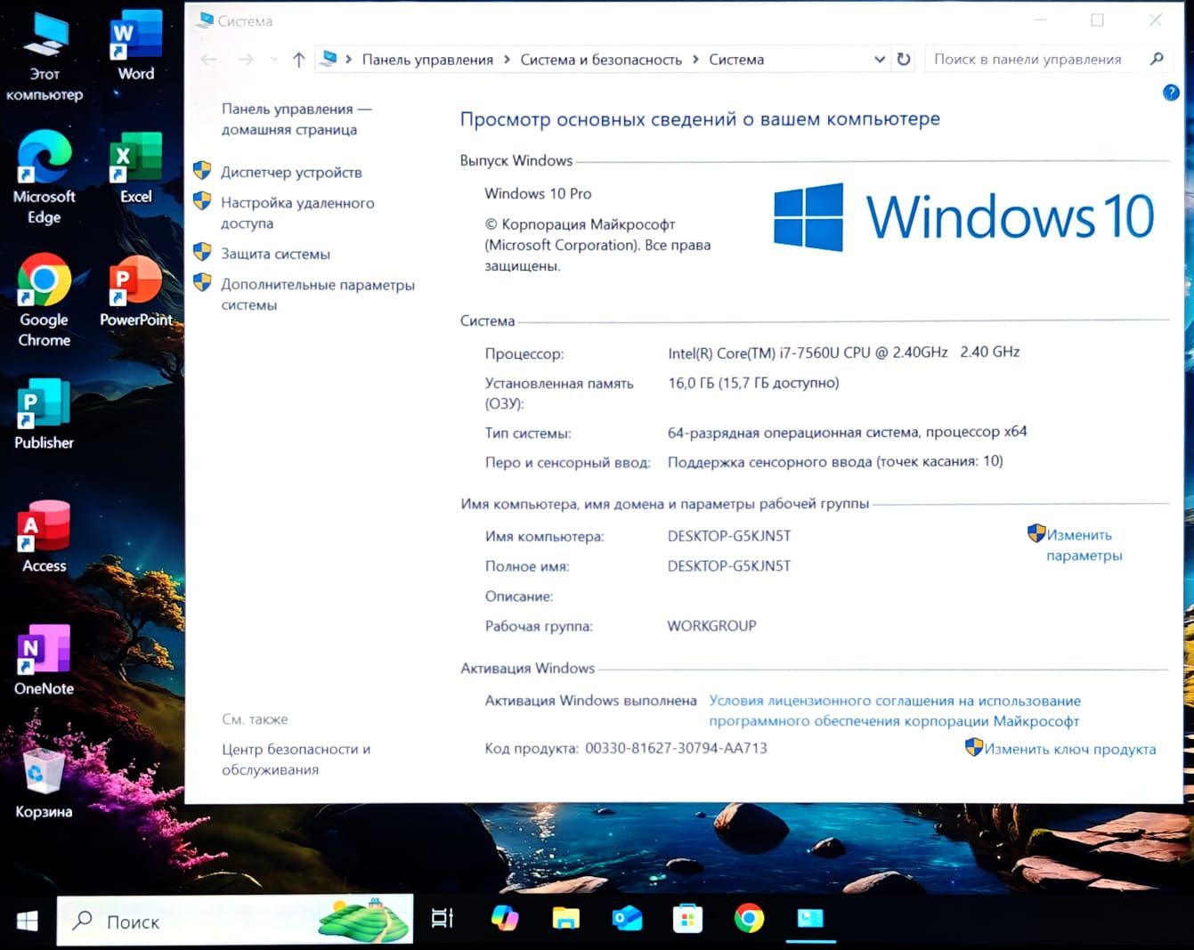Open Copilot from the taskbar
The height and width of the screenshot is (950, 1194).
coord(505,919)
